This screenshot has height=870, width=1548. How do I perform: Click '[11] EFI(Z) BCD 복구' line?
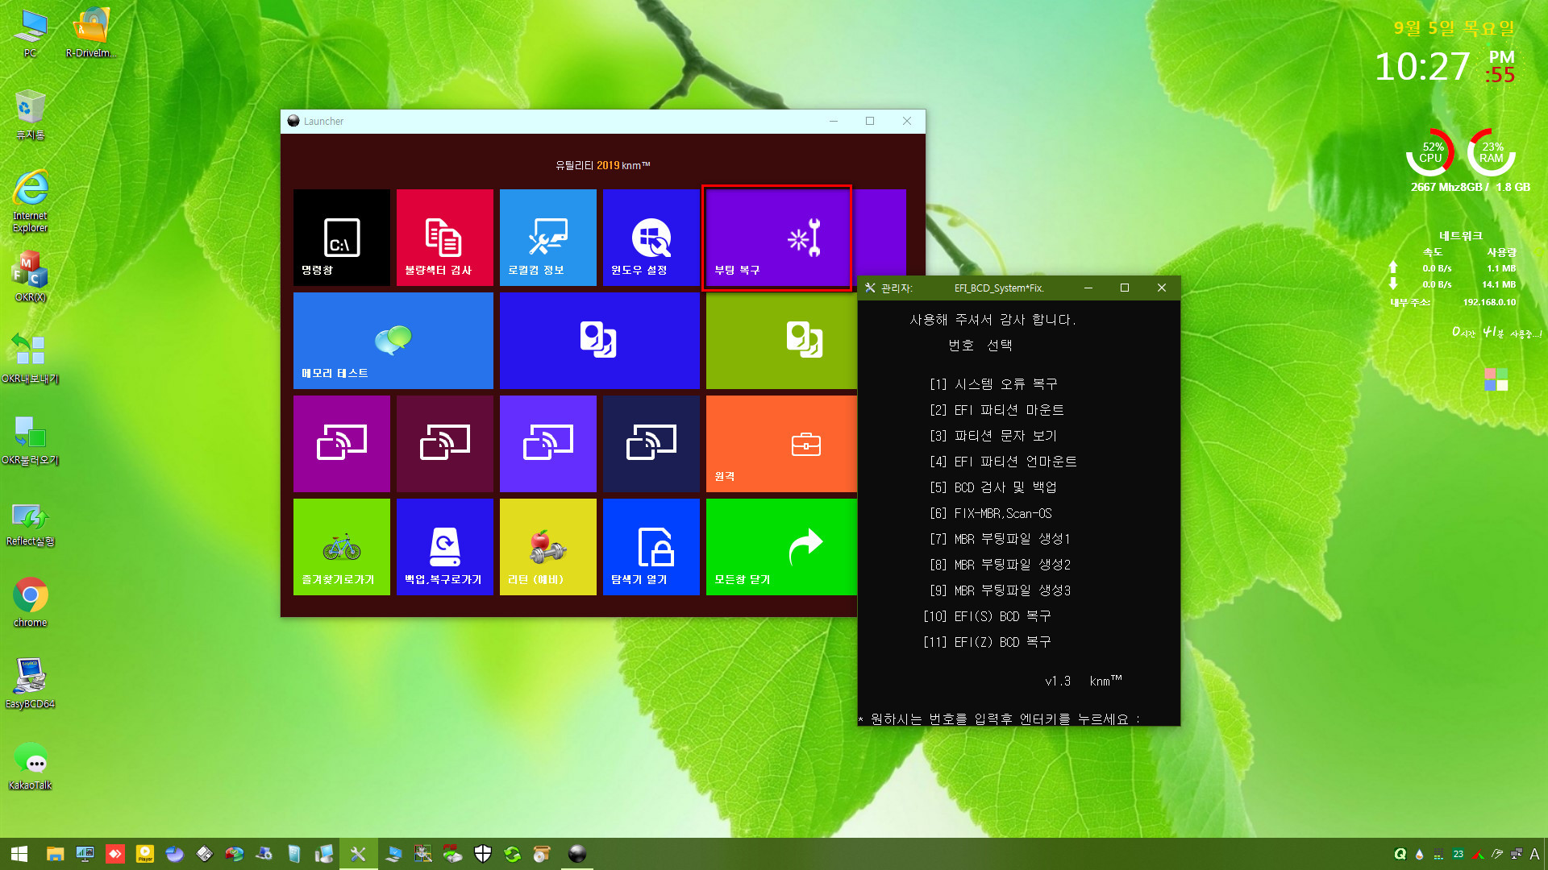click(x=987, y=642)
